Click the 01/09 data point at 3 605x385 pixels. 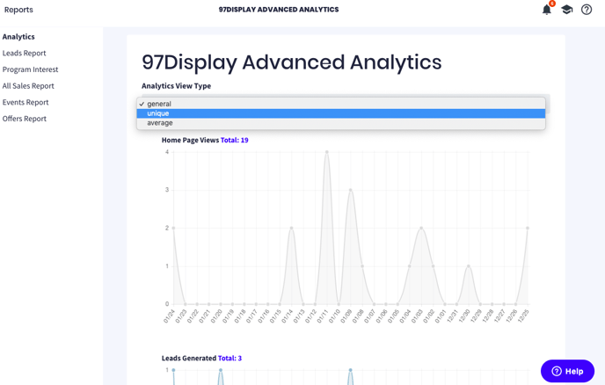[x=350, y=190]
